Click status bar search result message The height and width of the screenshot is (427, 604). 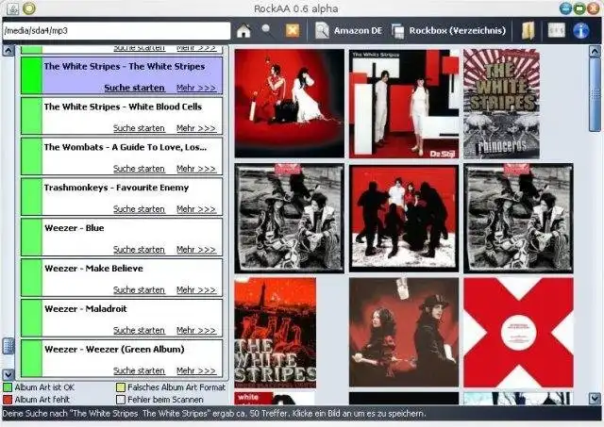pos(214,414)
